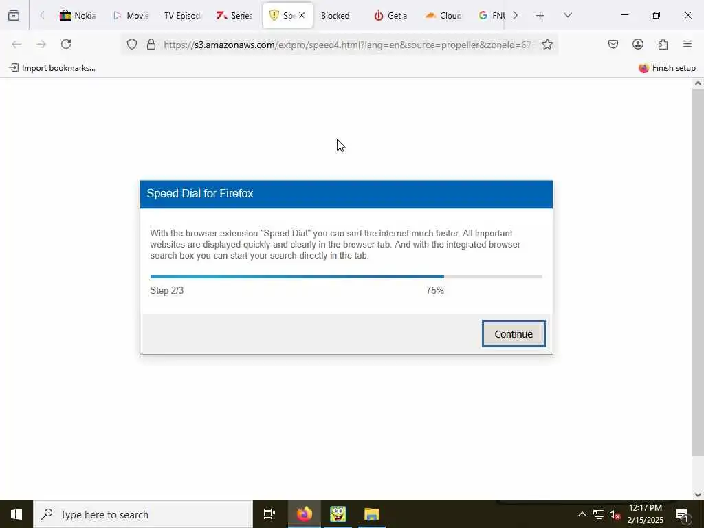Switch to the Blocked tab
The width and height of the screenshot is (704, 528).
335,15
